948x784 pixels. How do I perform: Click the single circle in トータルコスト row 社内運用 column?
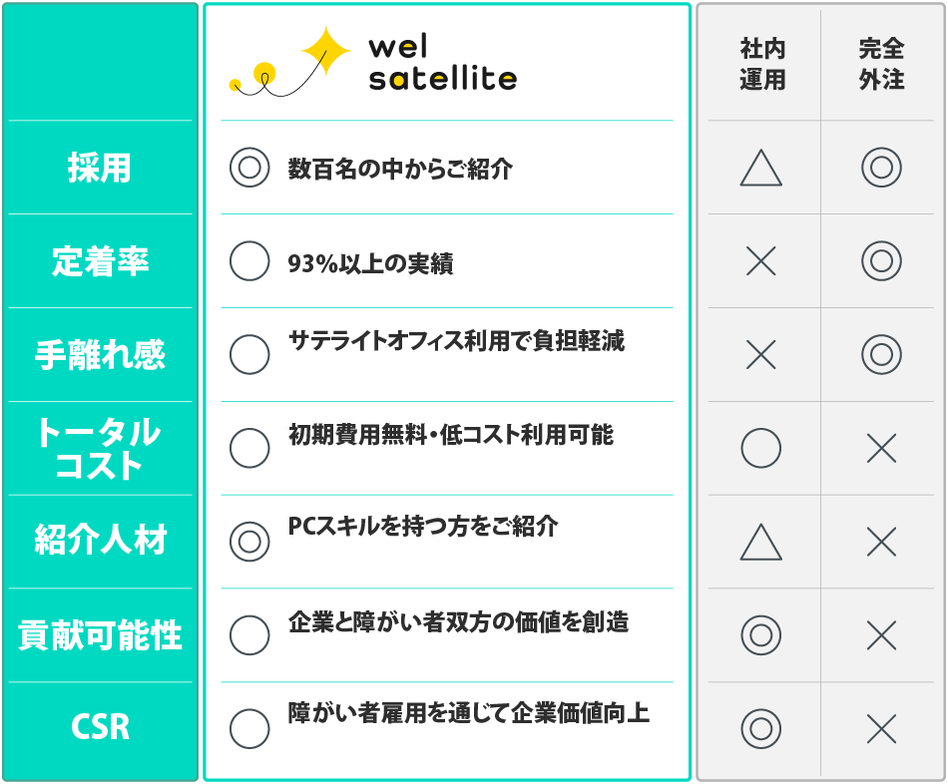tap(761, 448)
